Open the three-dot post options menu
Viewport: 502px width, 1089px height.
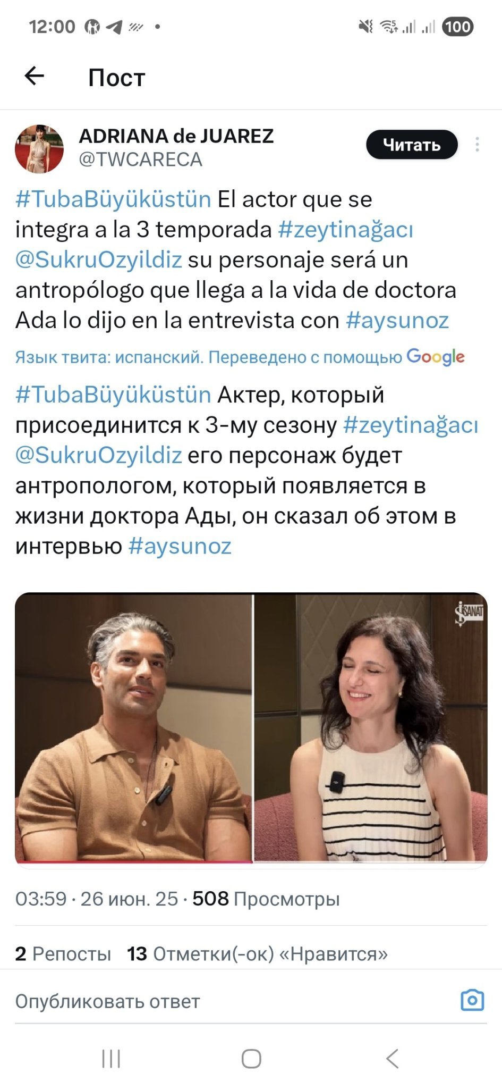(477, 145)
